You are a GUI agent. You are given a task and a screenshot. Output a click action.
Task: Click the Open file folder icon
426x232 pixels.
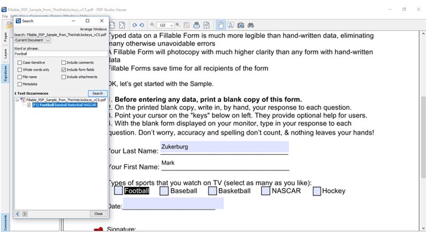point(10,26)
